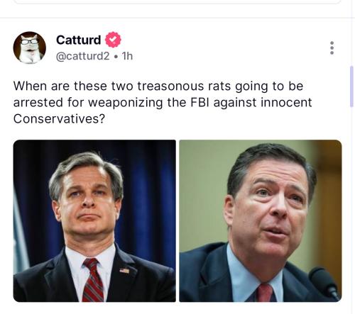Click the 1h post timestamp
355x314 pixels.
pyautogui.click(x=127, y=56)
